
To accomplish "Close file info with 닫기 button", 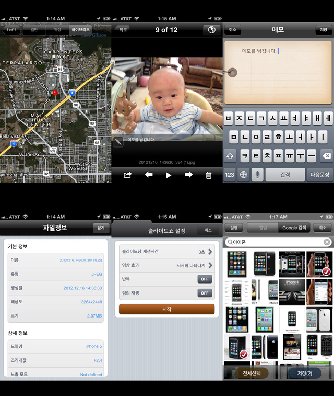I will point(101,228).
